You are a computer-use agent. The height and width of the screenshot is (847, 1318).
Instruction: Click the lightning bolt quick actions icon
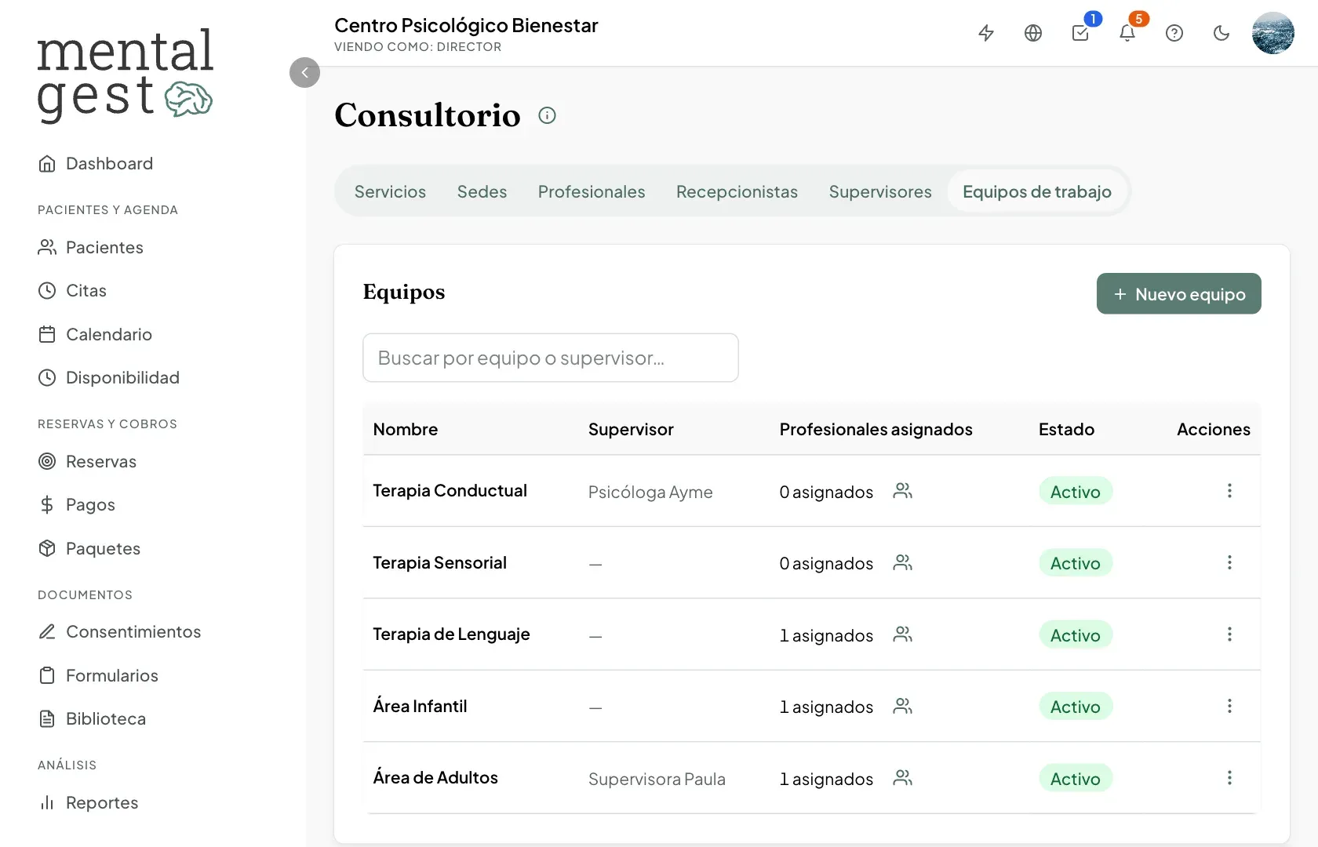986,33
